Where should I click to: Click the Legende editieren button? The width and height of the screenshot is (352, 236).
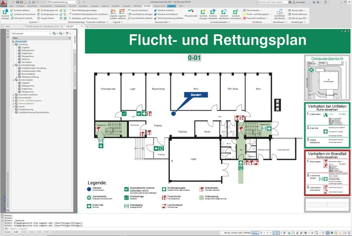pos(122,15)
